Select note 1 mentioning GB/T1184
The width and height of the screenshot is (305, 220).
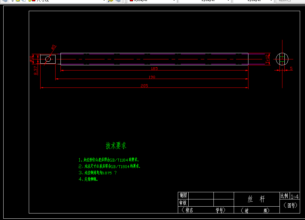[x=109, y=160]
